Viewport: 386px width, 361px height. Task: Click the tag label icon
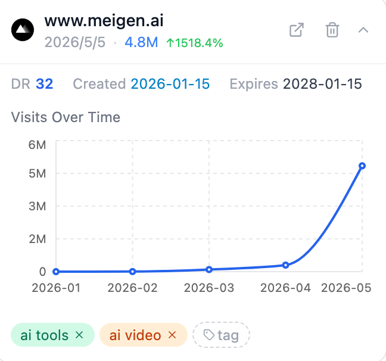point(209,335)
